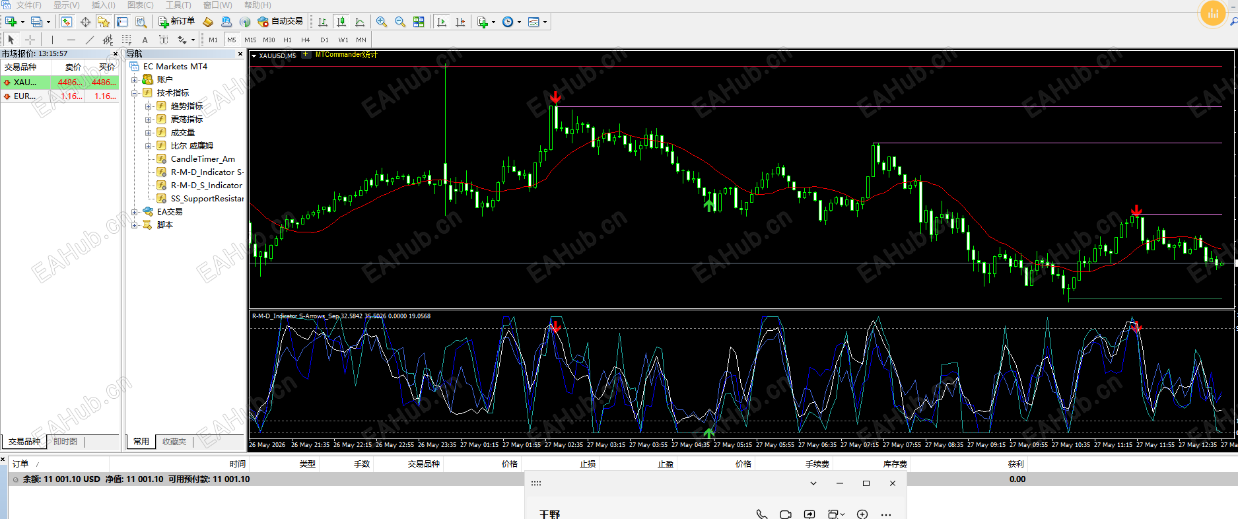The height and width of the screenshot is (519, 1238).
Task: Open the arrows drawing tool dropdown
Action: (193, 40)
